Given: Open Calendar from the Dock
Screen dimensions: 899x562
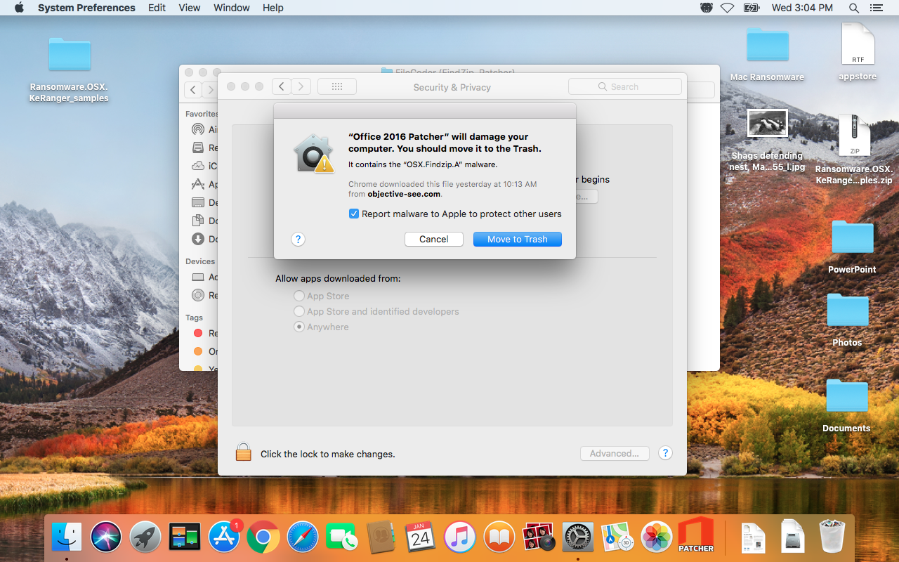Looking at the screenshot, I should pos(421,537).
